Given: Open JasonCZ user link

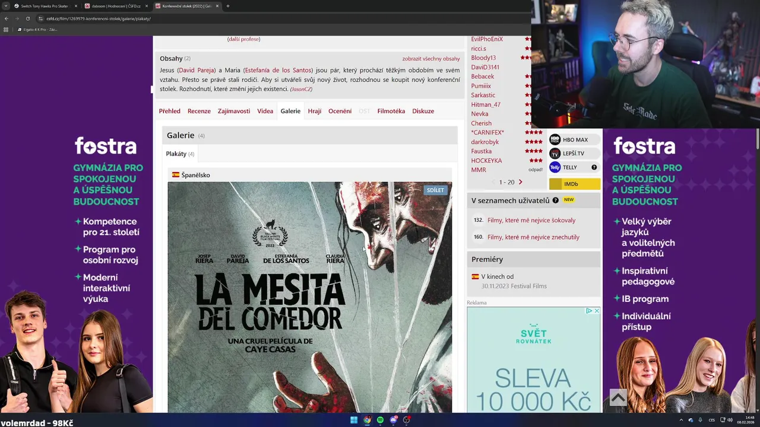Looking at the screenshot, I should pyautogui.click(x=301, y=89).
